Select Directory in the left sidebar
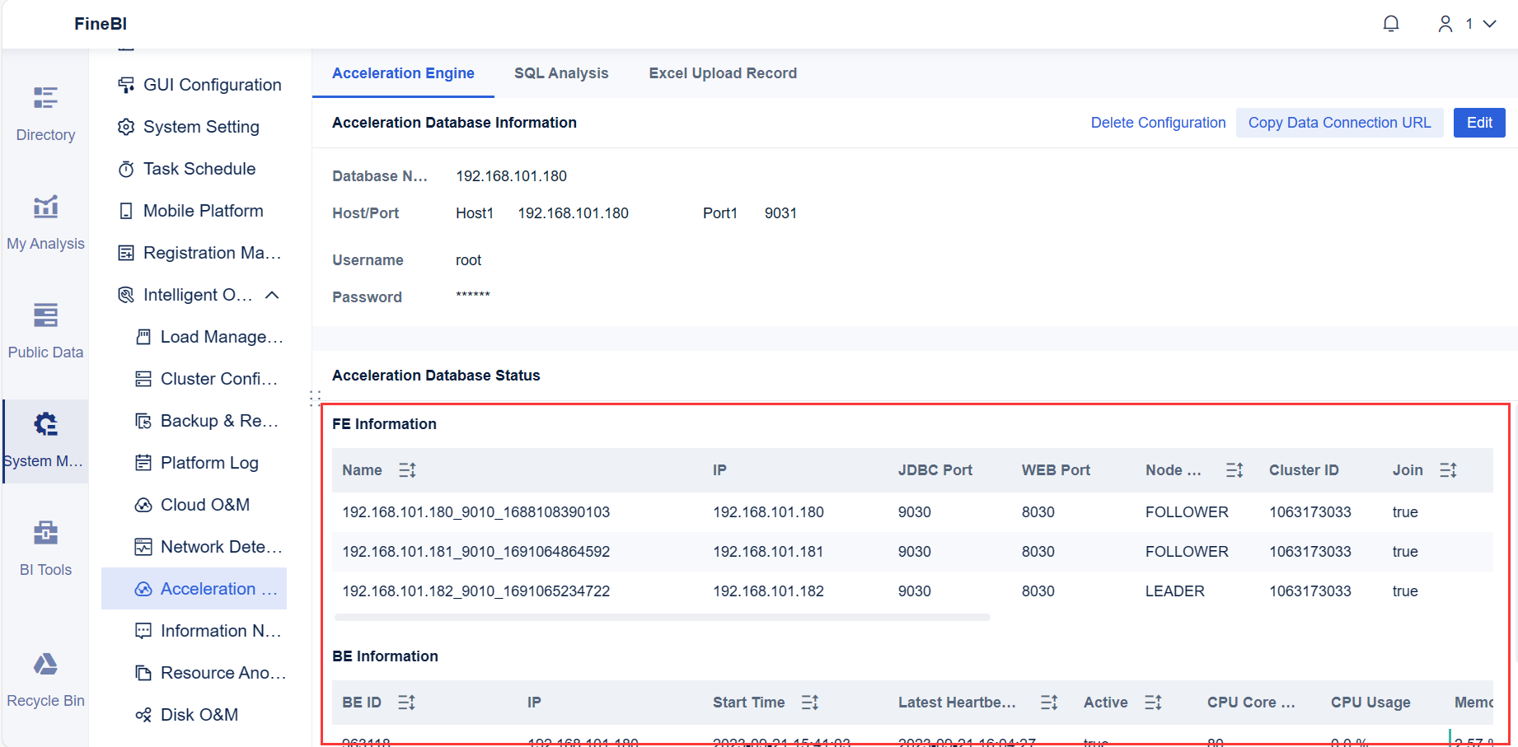1518x747 pixels. coord(45,111)
